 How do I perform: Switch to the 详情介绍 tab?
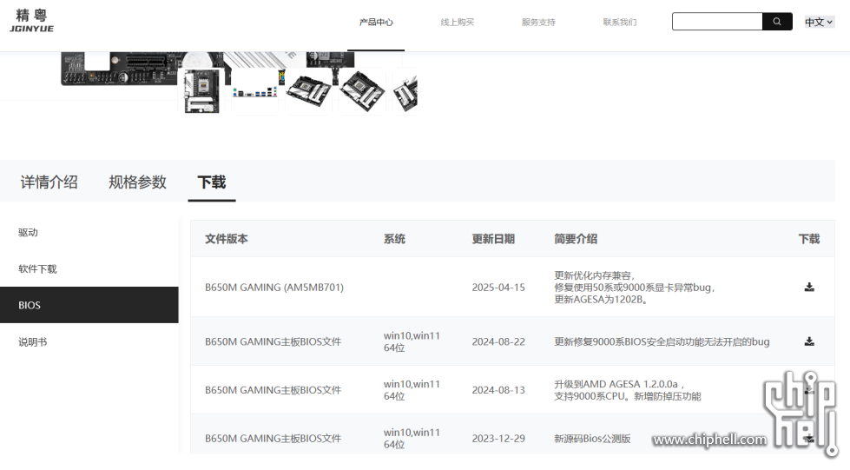click(x=49, y=182)
